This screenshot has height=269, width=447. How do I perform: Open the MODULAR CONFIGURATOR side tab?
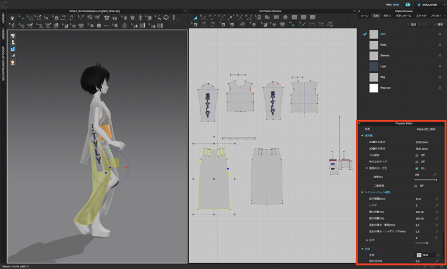[3, 63]
